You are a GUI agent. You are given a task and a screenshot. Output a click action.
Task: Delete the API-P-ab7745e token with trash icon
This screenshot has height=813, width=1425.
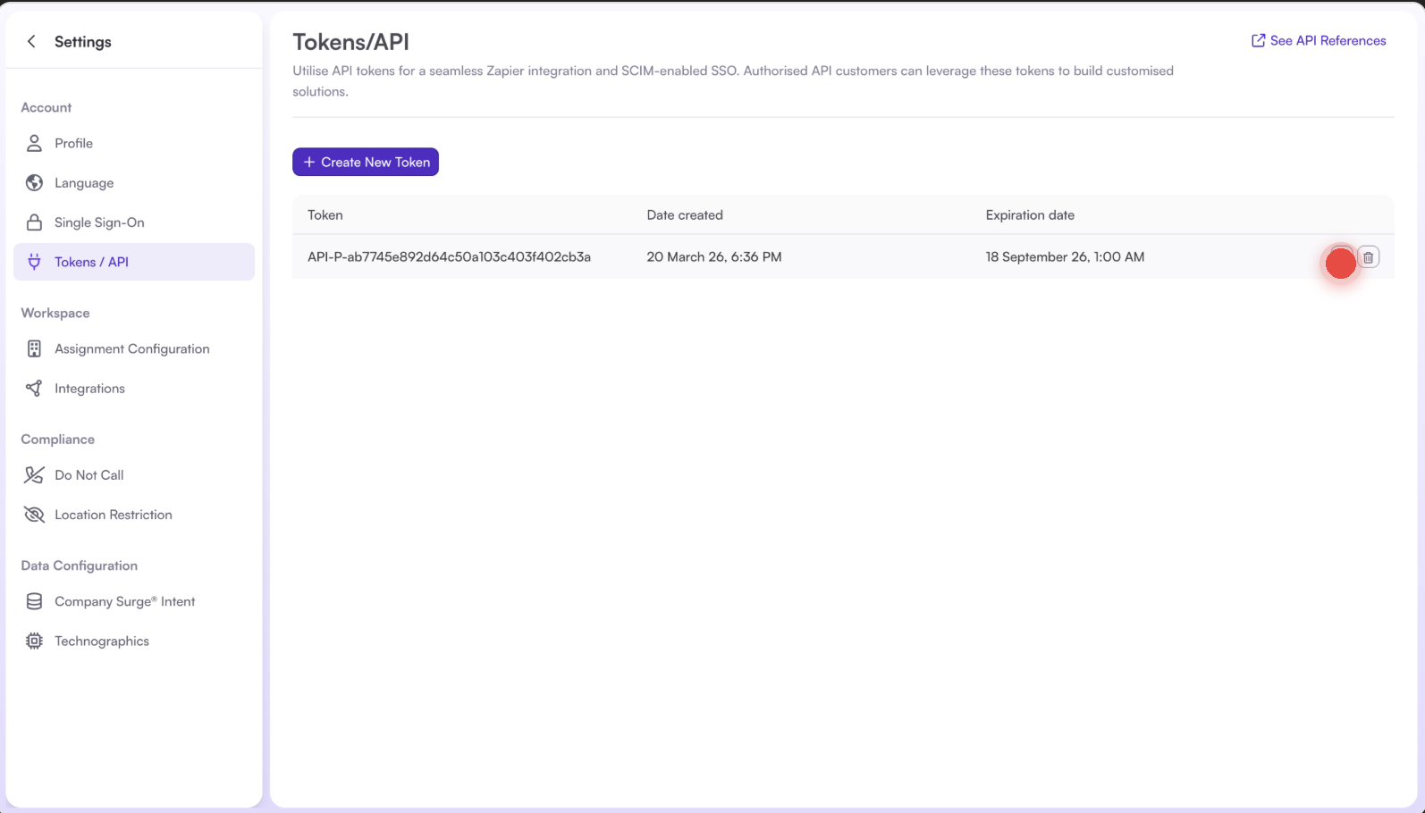[1368, 257]
